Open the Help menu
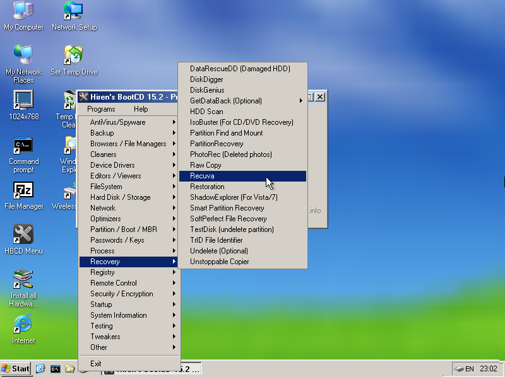This screenshot has width=505, height=377. click(x=141, y=108)
